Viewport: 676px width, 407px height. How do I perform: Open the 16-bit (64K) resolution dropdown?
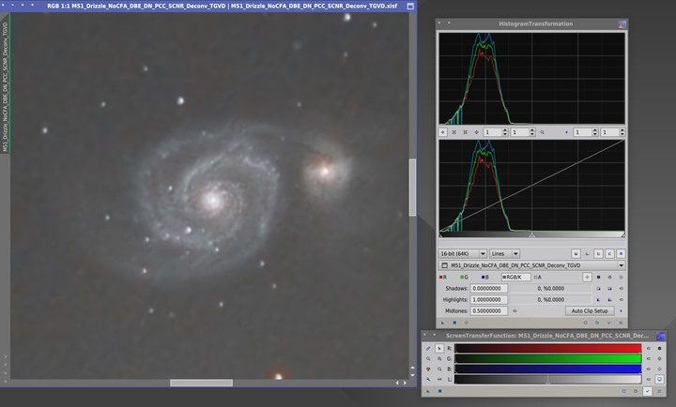(463, 254)
